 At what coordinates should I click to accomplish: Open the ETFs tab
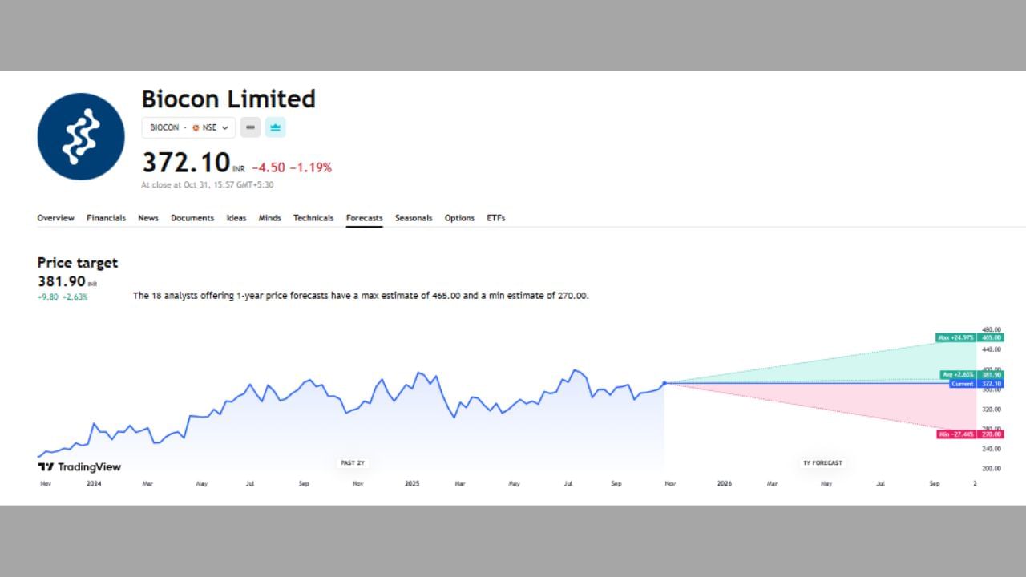(496, 218)
